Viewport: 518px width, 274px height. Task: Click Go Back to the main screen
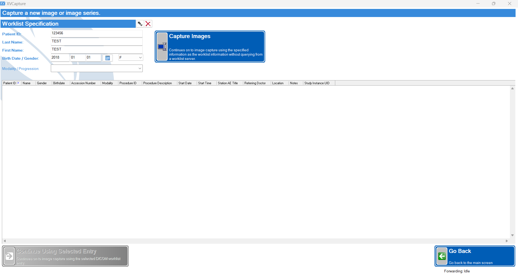coord(475,256)
